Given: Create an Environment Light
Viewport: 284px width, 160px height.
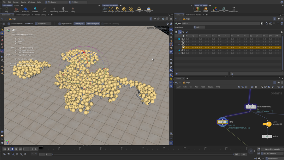Looking at the screenshot, I should [x=139, y=9].
